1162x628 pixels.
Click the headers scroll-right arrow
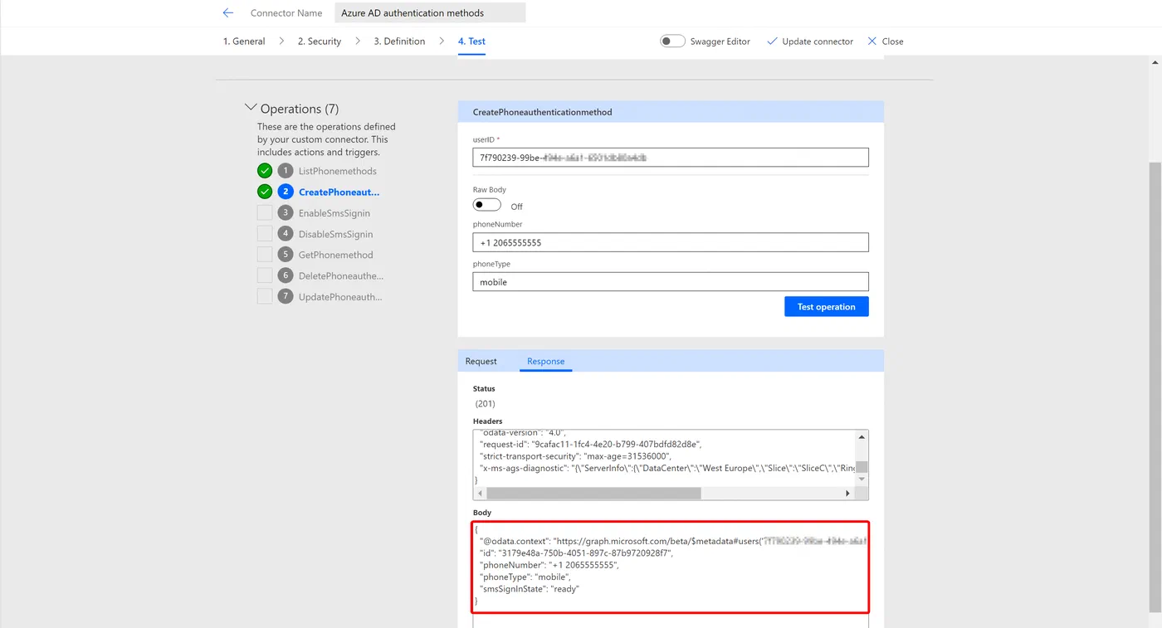pyautogui.click(x=847, y=494)
